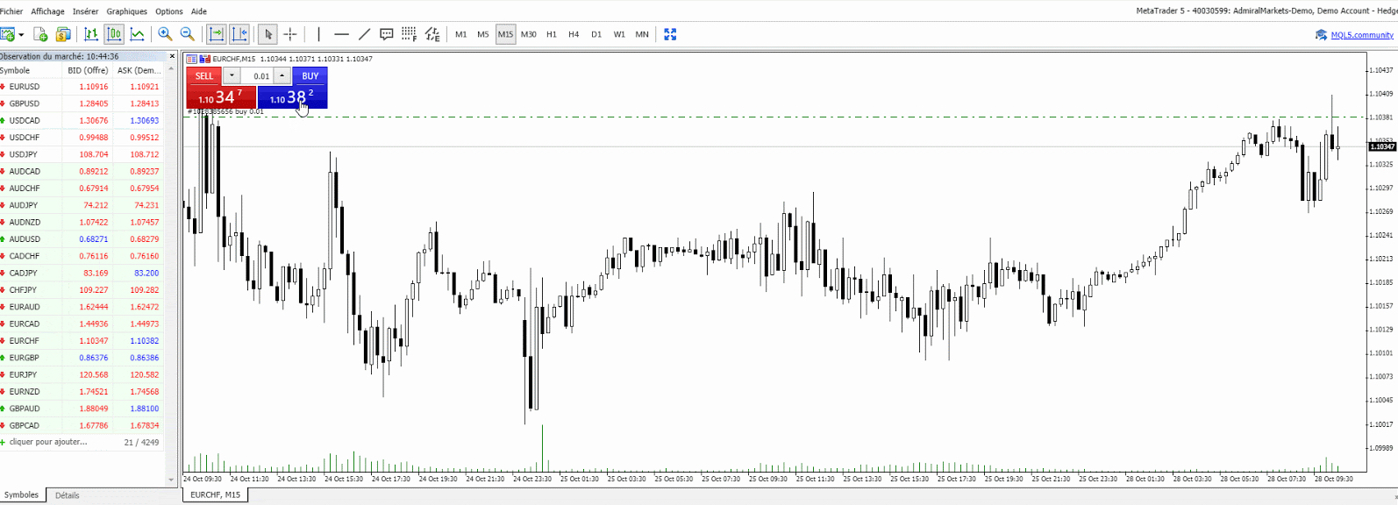Viewport: 1398px width, 505px height.
Task: Open the Elliott wave objects tool
Action: [432, 34]
